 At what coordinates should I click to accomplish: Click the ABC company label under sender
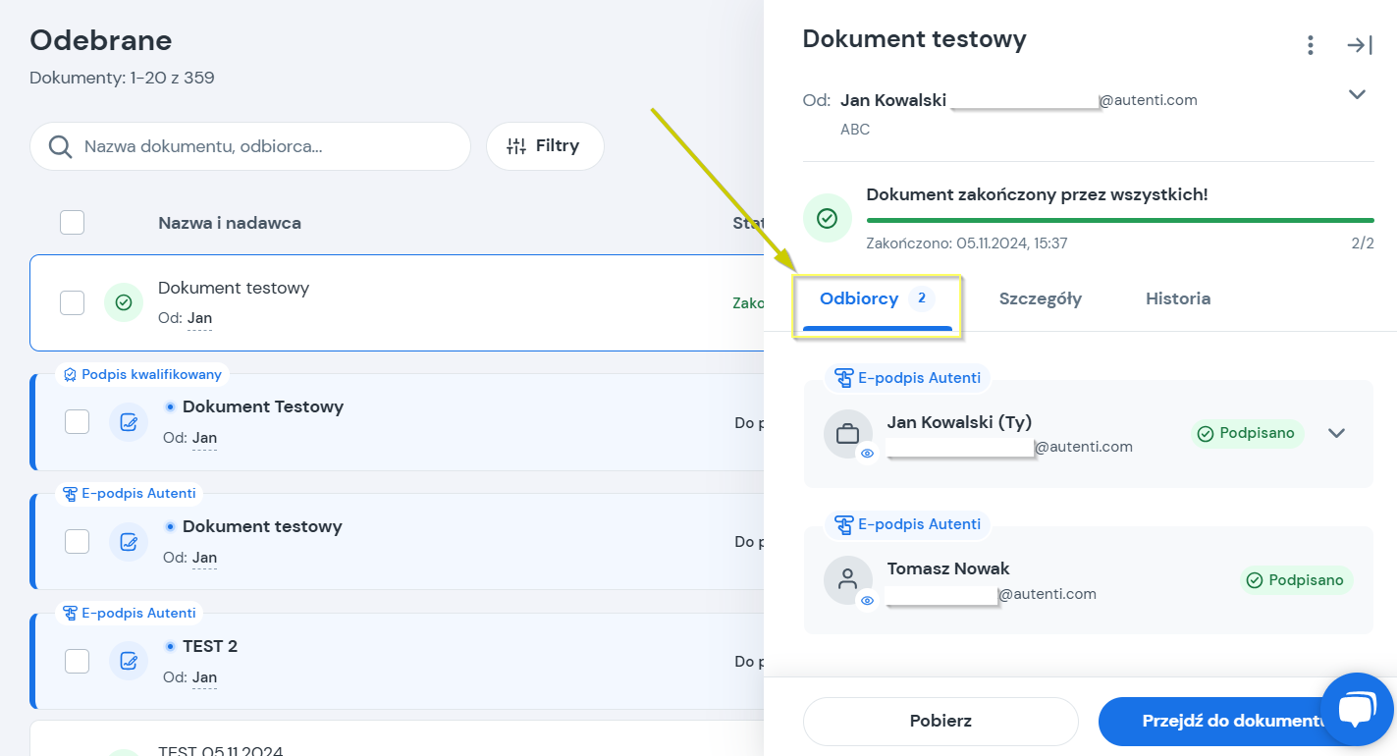tap(855, 130)
